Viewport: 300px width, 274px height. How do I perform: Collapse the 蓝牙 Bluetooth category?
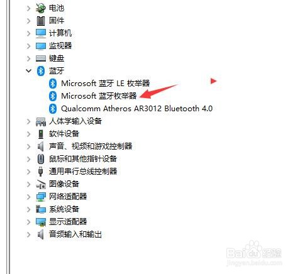click(28, 71)
